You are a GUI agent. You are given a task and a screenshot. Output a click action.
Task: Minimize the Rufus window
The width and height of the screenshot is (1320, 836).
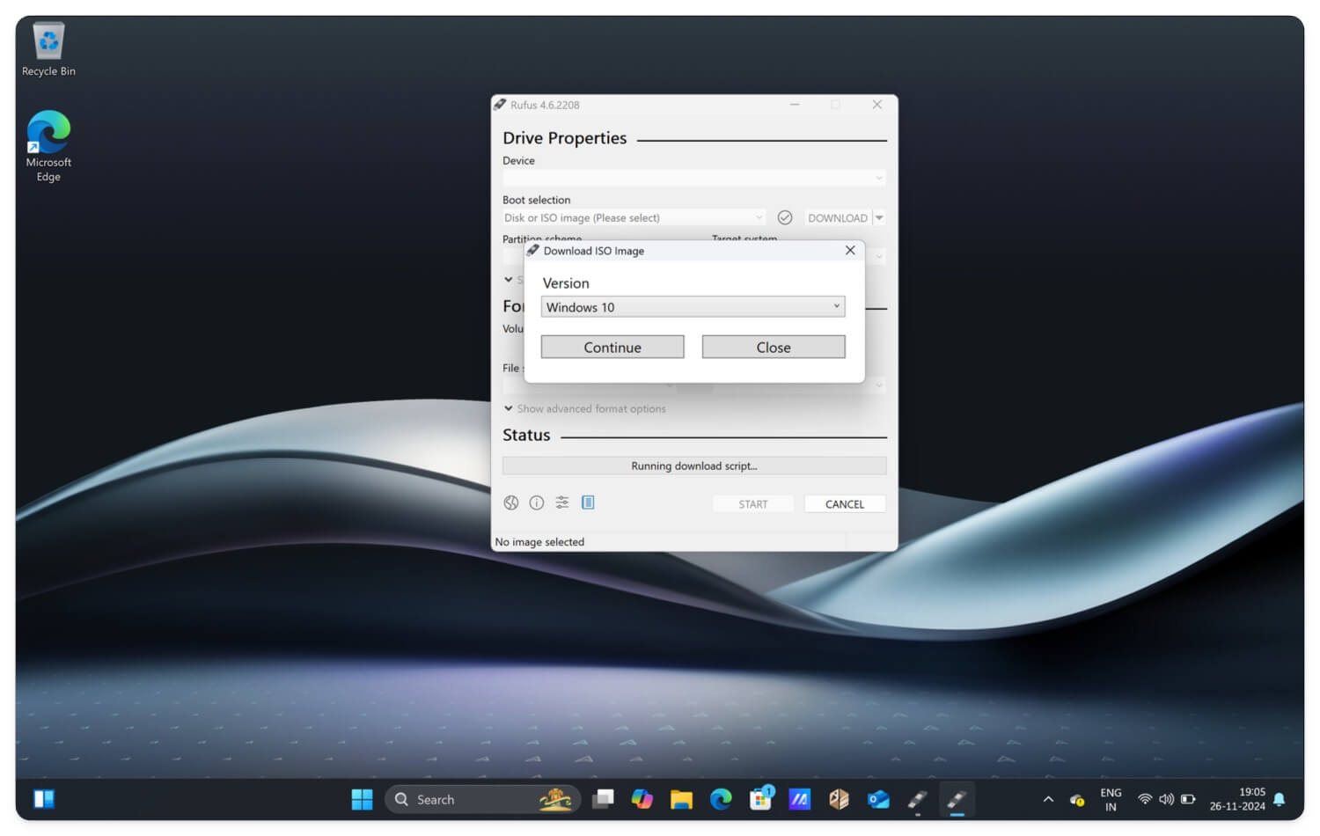pos(795,105)
